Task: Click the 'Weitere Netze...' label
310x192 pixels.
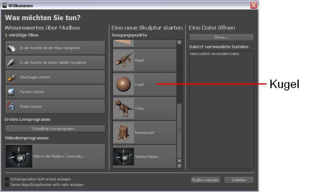Action: [x=148, y=156]
